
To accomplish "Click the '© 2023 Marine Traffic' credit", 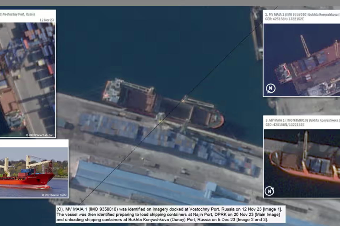I will point(54,195).
